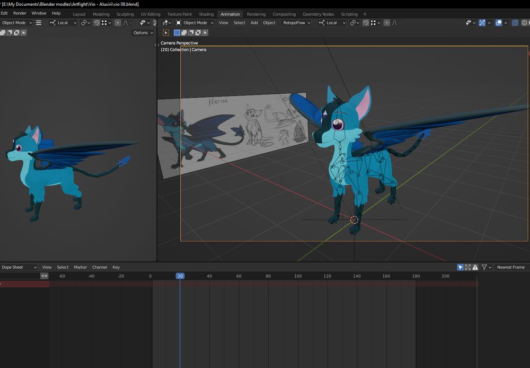Open Local orientation dropdown in left viewport
The image size is (530, 368).
click(63, 23)
